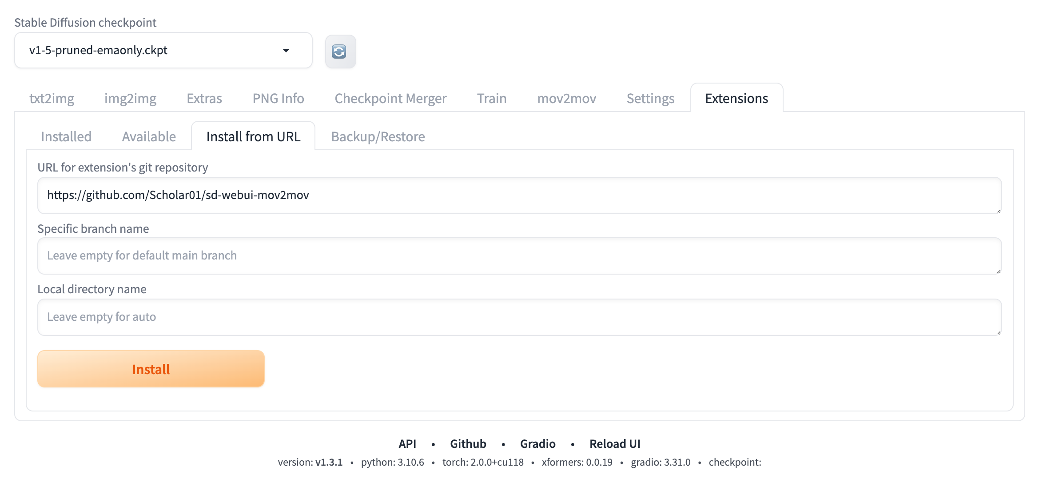Click the Local directory name field

[x=519, y=317]
